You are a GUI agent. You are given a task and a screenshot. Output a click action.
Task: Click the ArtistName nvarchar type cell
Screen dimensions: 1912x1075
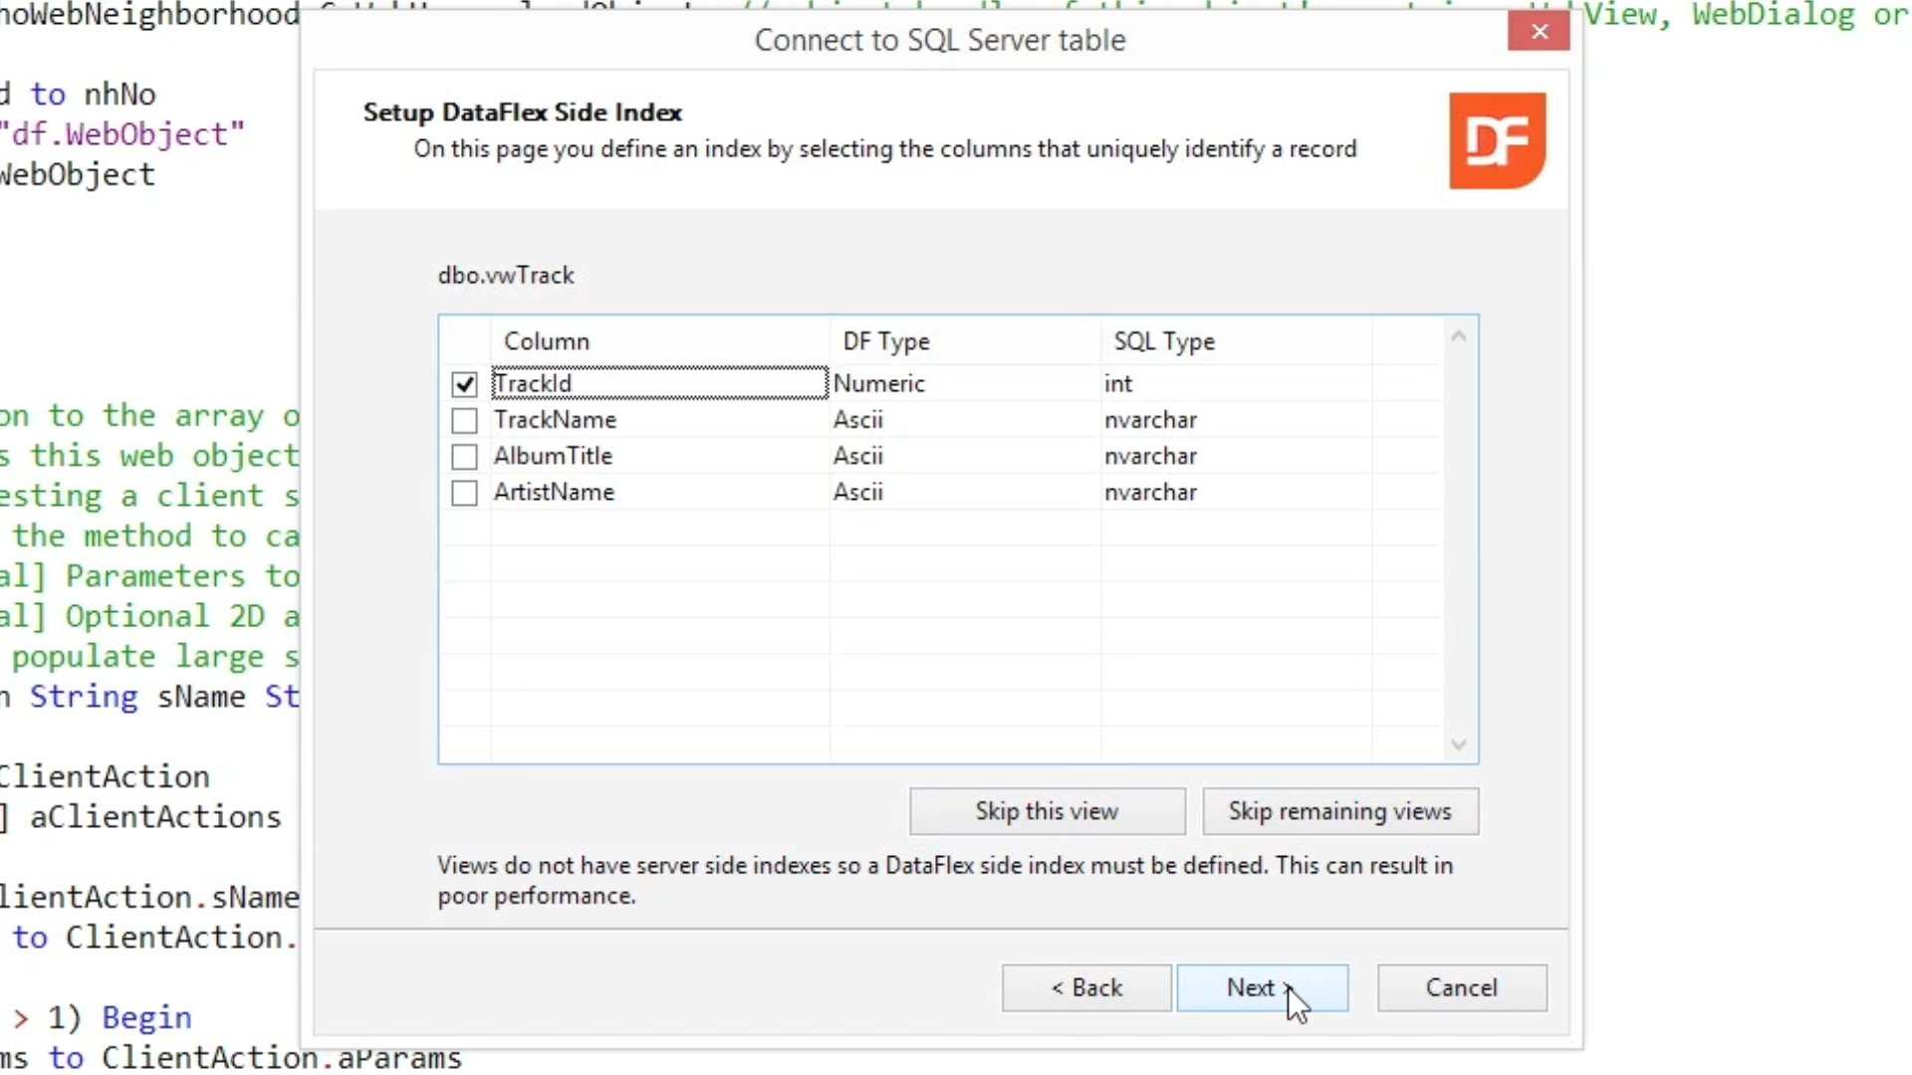(1150, 492)
